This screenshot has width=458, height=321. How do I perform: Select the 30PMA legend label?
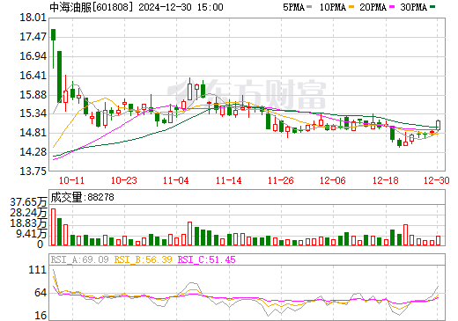(x=414, y=7)
